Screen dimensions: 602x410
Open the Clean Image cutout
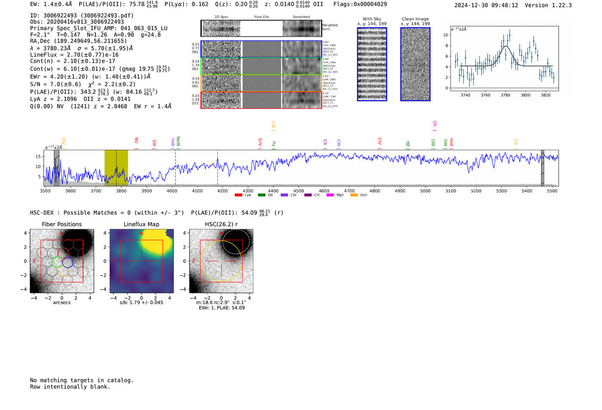click(x=415, y=64)
